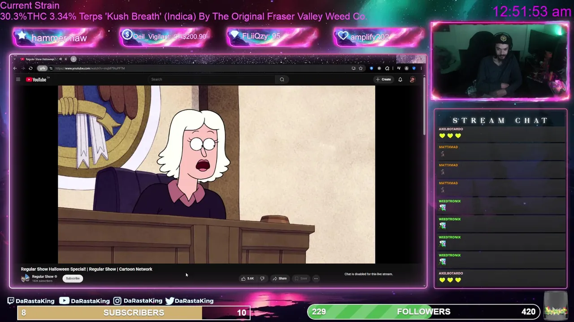Open more actions ellipsis under video
574x322 pixels.
coord(316,279)
